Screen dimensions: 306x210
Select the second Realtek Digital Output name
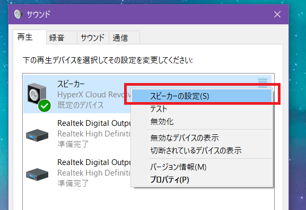94,162
